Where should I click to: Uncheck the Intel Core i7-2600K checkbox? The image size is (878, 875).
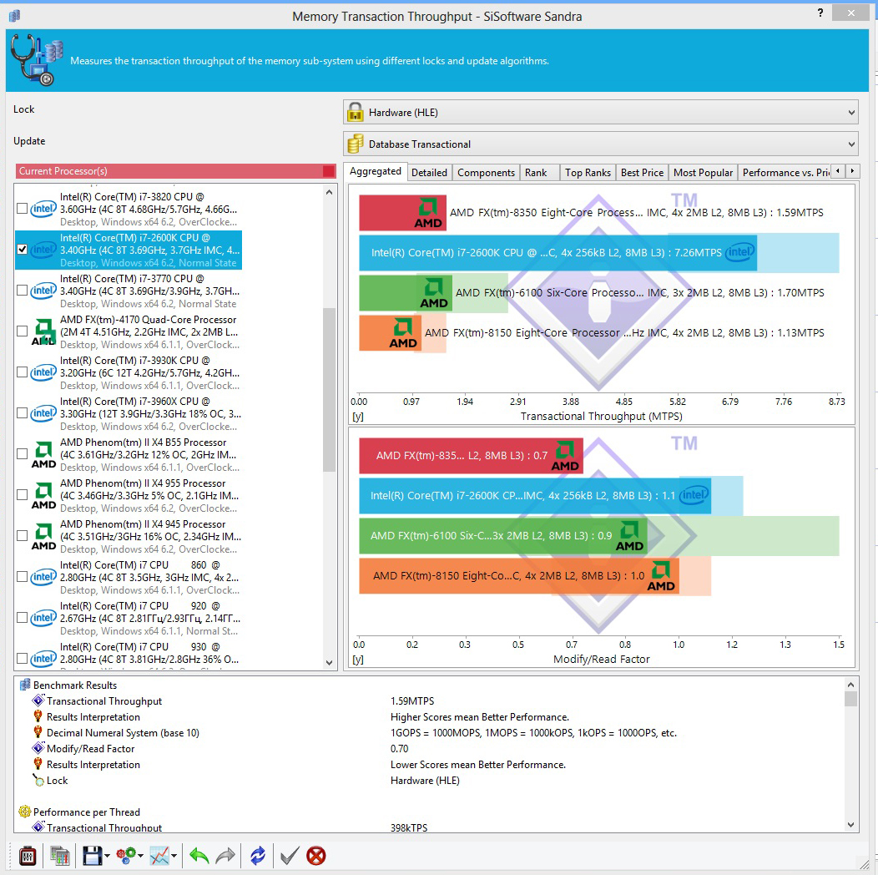coord(22,250)
